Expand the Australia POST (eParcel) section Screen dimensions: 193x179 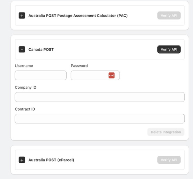22,160
